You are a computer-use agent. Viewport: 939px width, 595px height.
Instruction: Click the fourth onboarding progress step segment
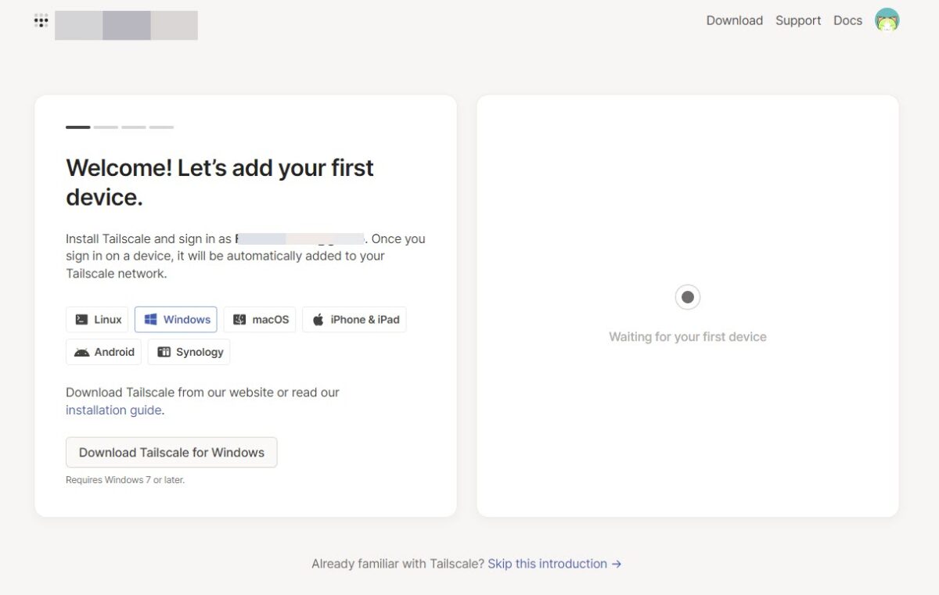click(161, 127)
